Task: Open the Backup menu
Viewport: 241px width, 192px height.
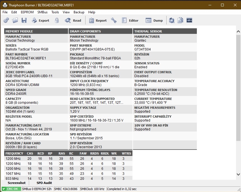Action: coord(79,12)
